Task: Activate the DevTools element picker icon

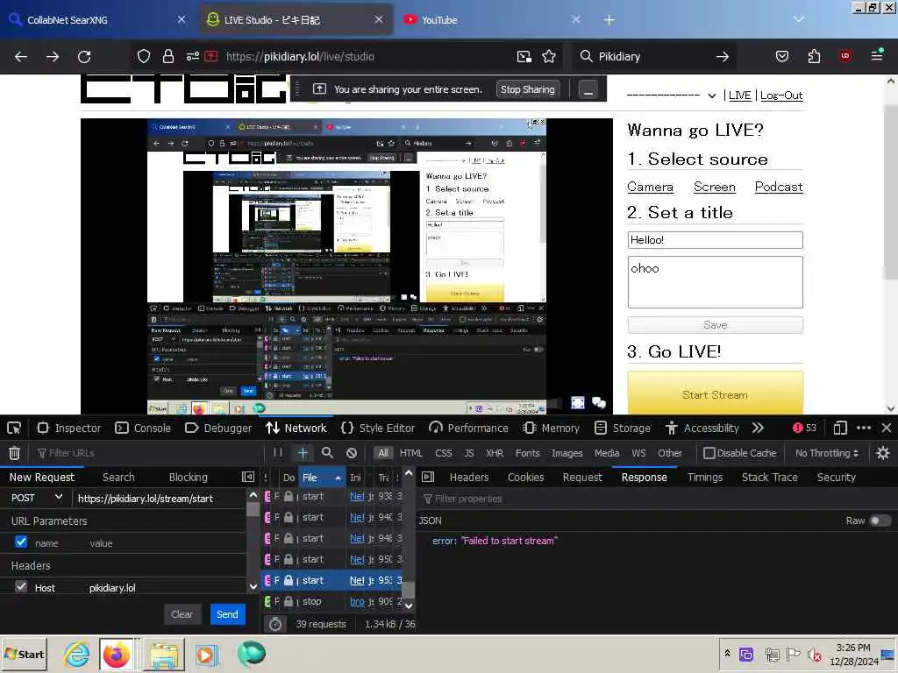Action: coord(14,428)
